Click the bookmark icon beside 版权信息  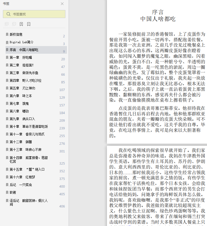coord(7,34)
